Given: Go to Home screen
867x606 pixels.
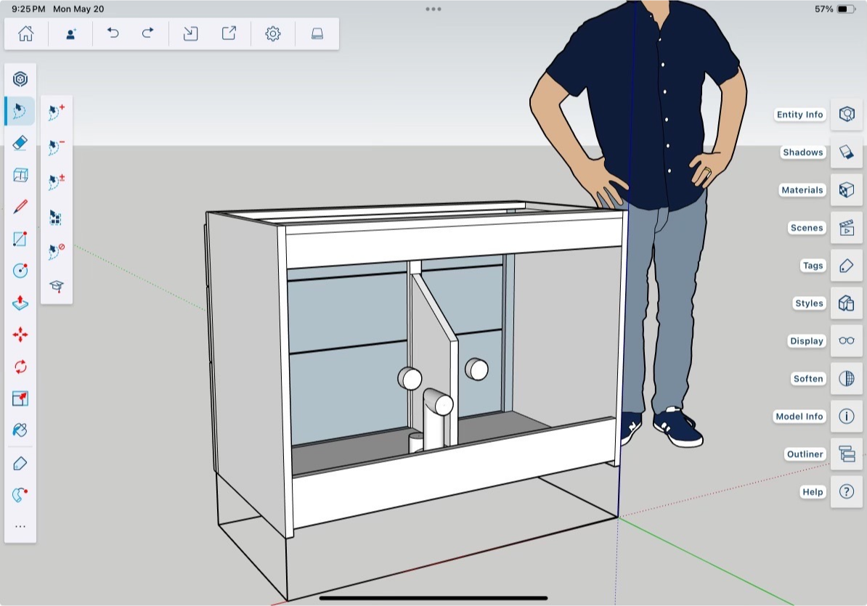Looking at the screenshot, I should point(26,33).
